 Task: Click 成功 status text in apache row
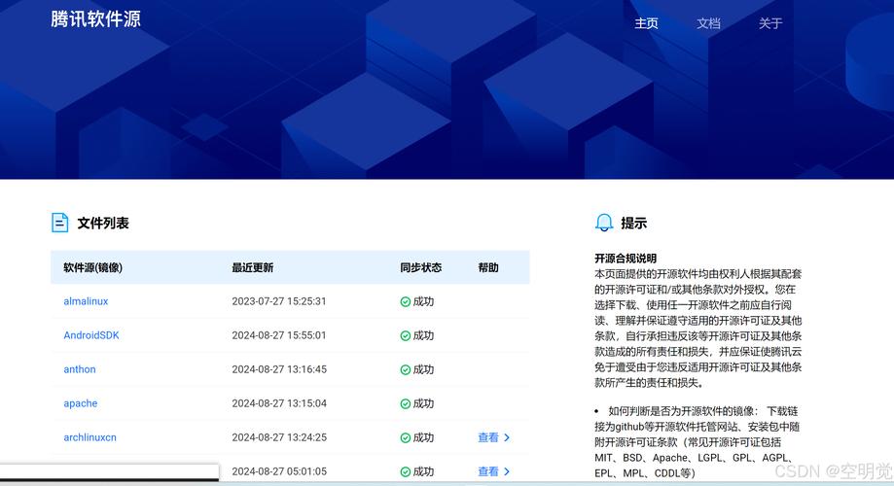423,403
